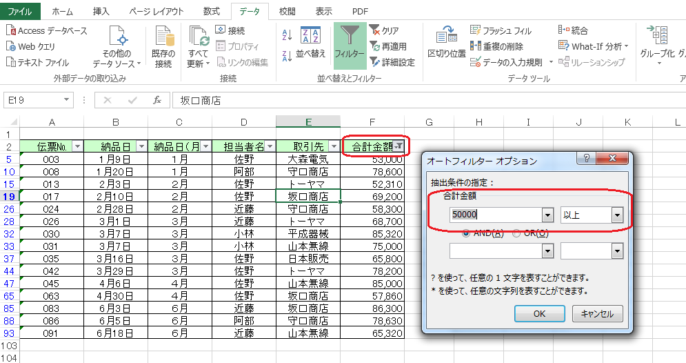Import data from text file

(38, 62)
